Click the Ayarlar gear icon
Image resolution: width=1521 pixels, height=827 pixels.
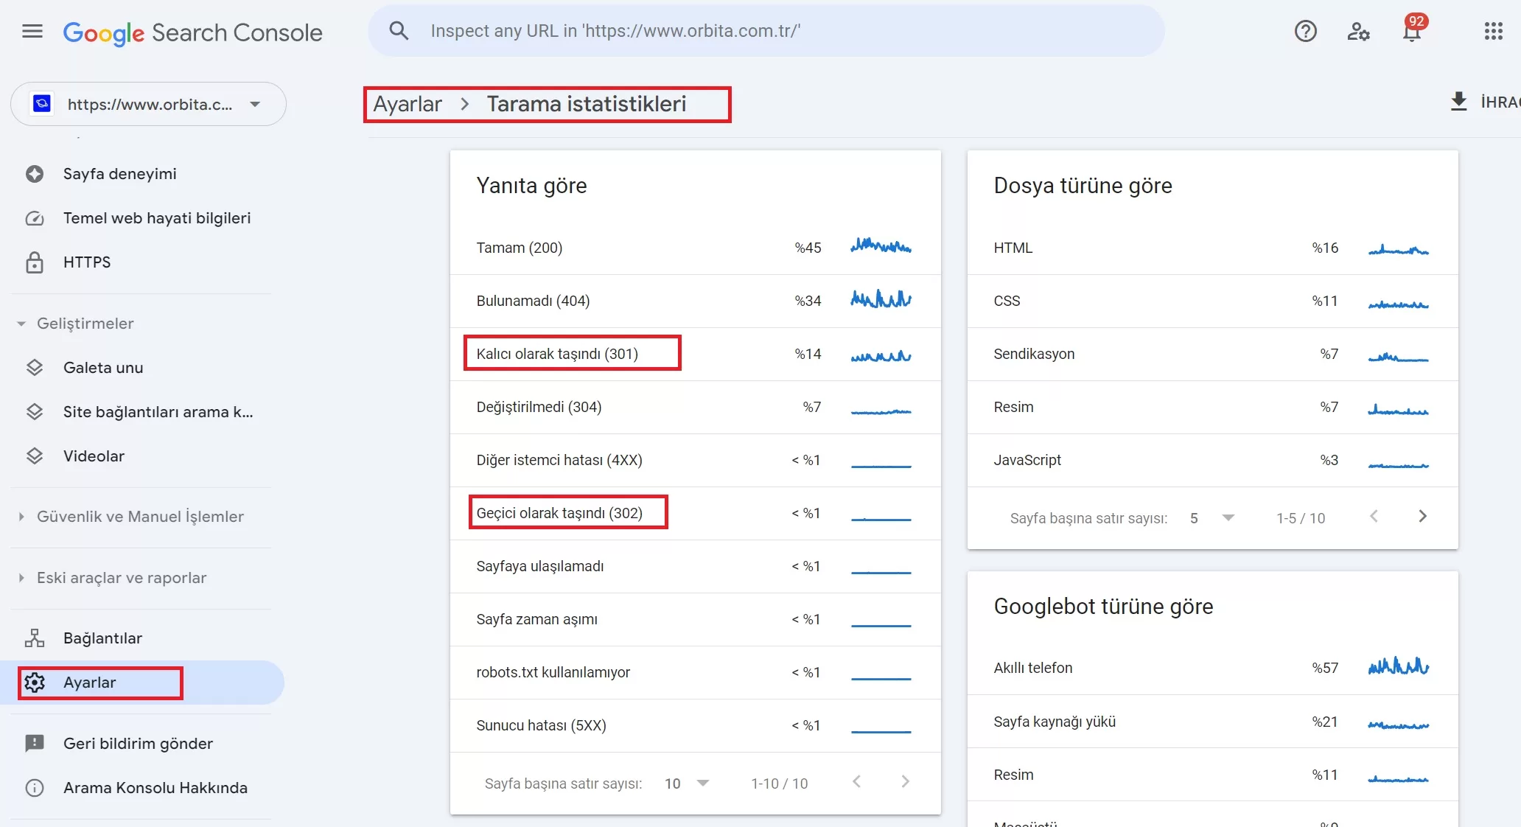[x=35, y=683]
